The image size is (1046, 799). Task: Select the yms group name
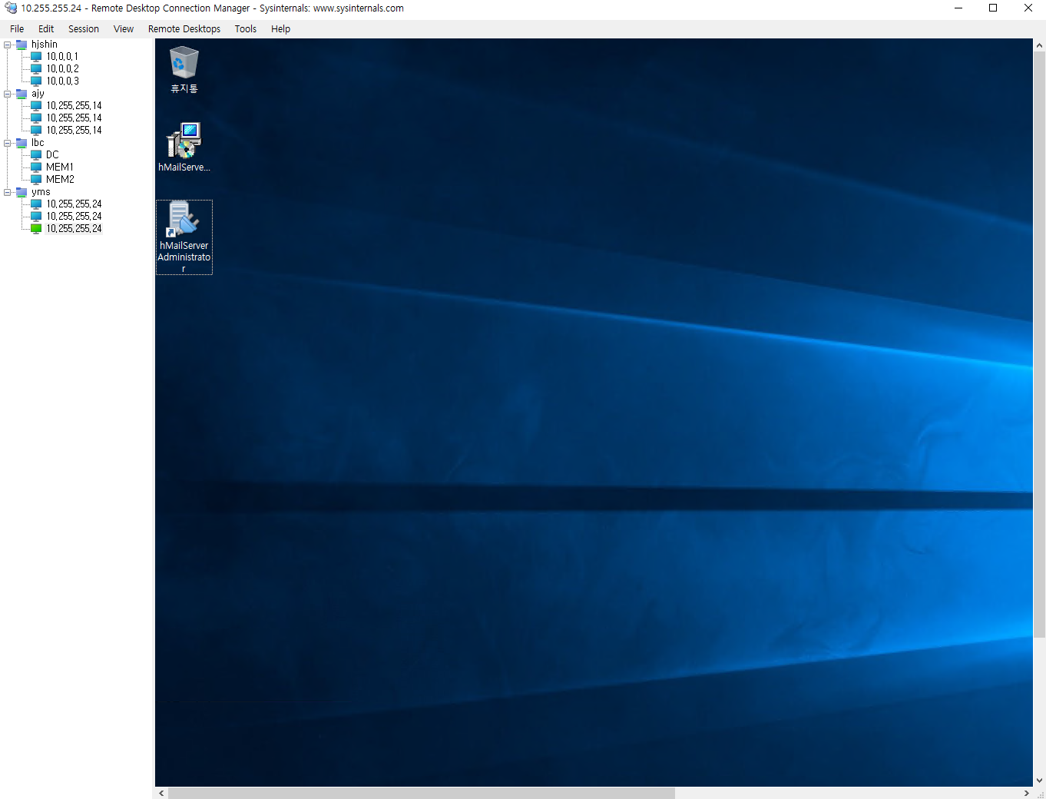coord(41,192)
